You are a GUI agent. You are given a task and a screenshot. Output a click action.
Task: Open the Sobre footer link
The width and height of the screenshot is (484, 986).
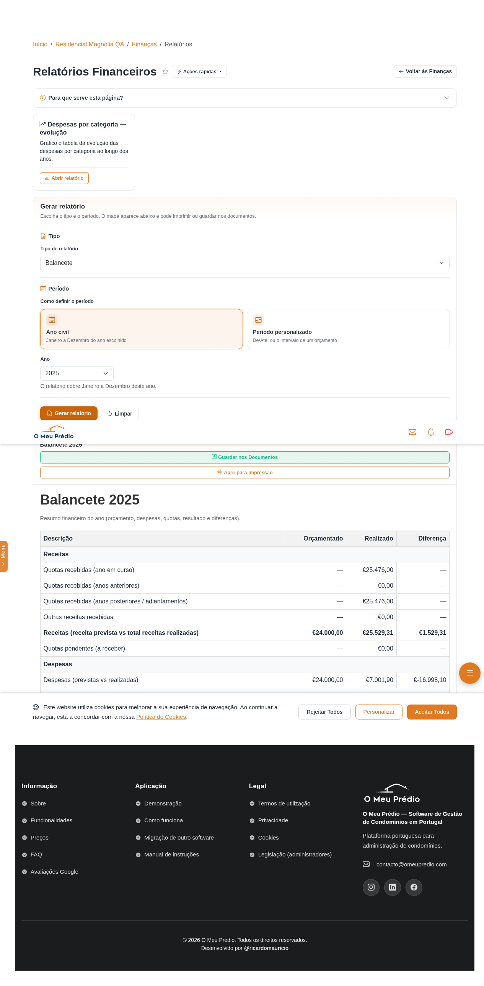tap(38, 804)
